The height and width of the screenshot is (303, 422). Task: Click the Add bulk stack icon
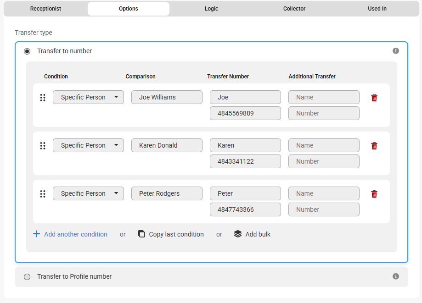coord(238,234)
